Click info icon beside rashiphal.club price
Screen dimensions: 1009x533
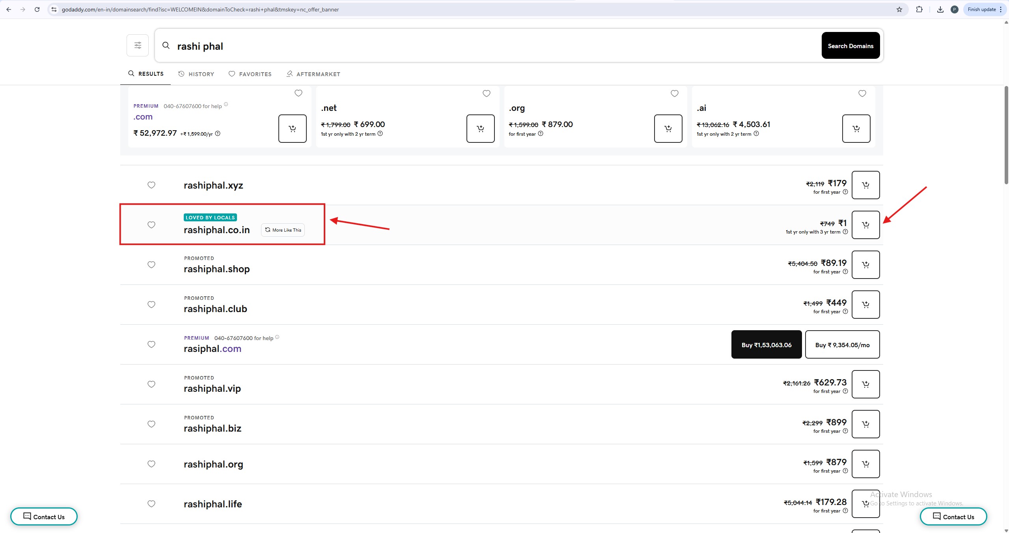[x=845, y=311]
